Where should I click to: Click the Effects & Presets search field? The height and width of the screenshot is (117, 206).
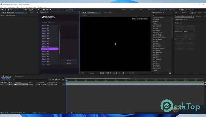pos(162,15)
